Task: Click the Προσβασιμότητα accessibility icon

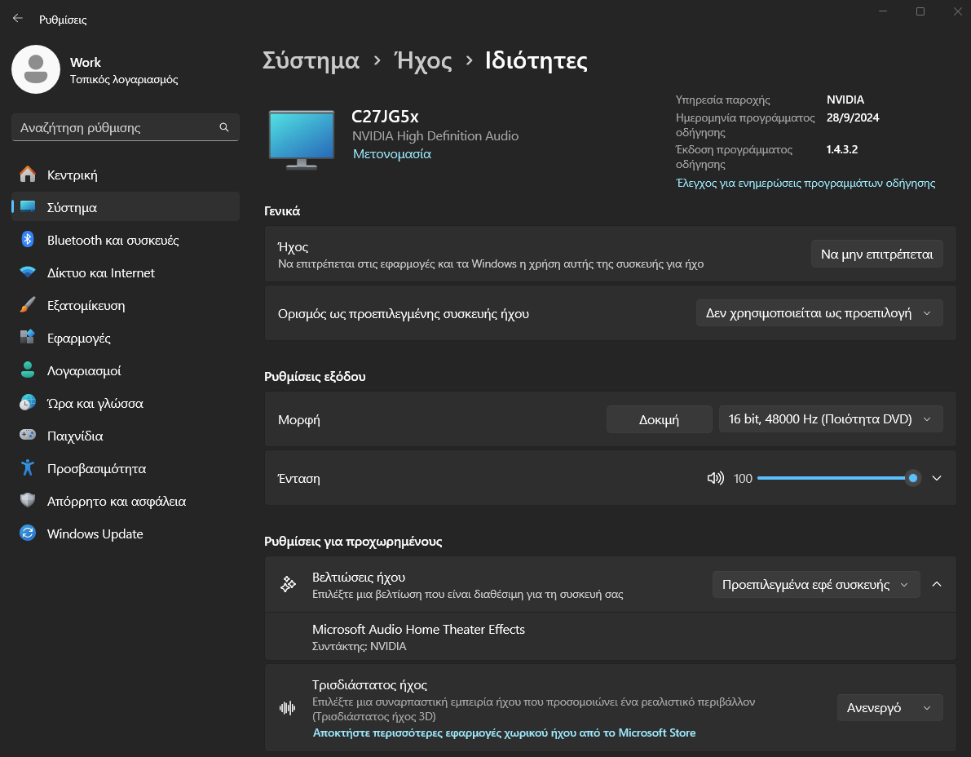Action: [x=28, y=468]
